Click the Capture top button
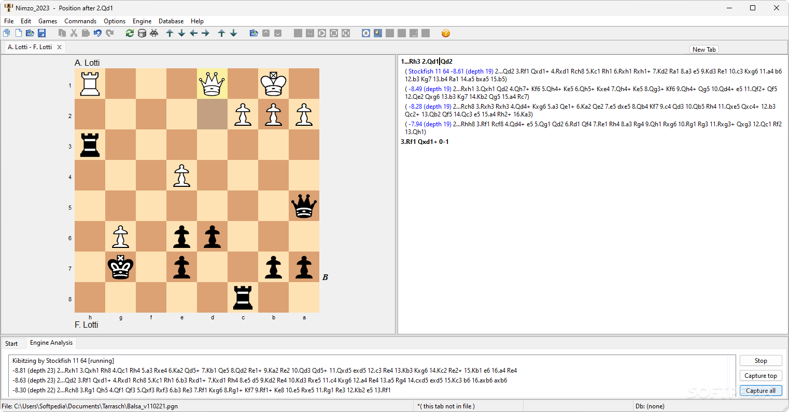Screen dimensions: 789x412 [x=760, y=376]
